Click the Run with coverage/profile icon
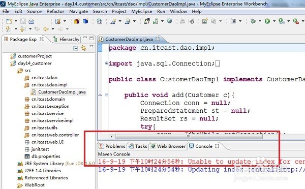 click(282, 21)
